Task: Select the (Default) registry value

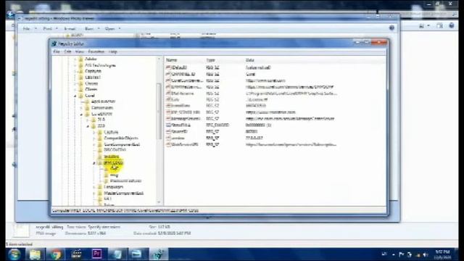Action: [180, 67]
